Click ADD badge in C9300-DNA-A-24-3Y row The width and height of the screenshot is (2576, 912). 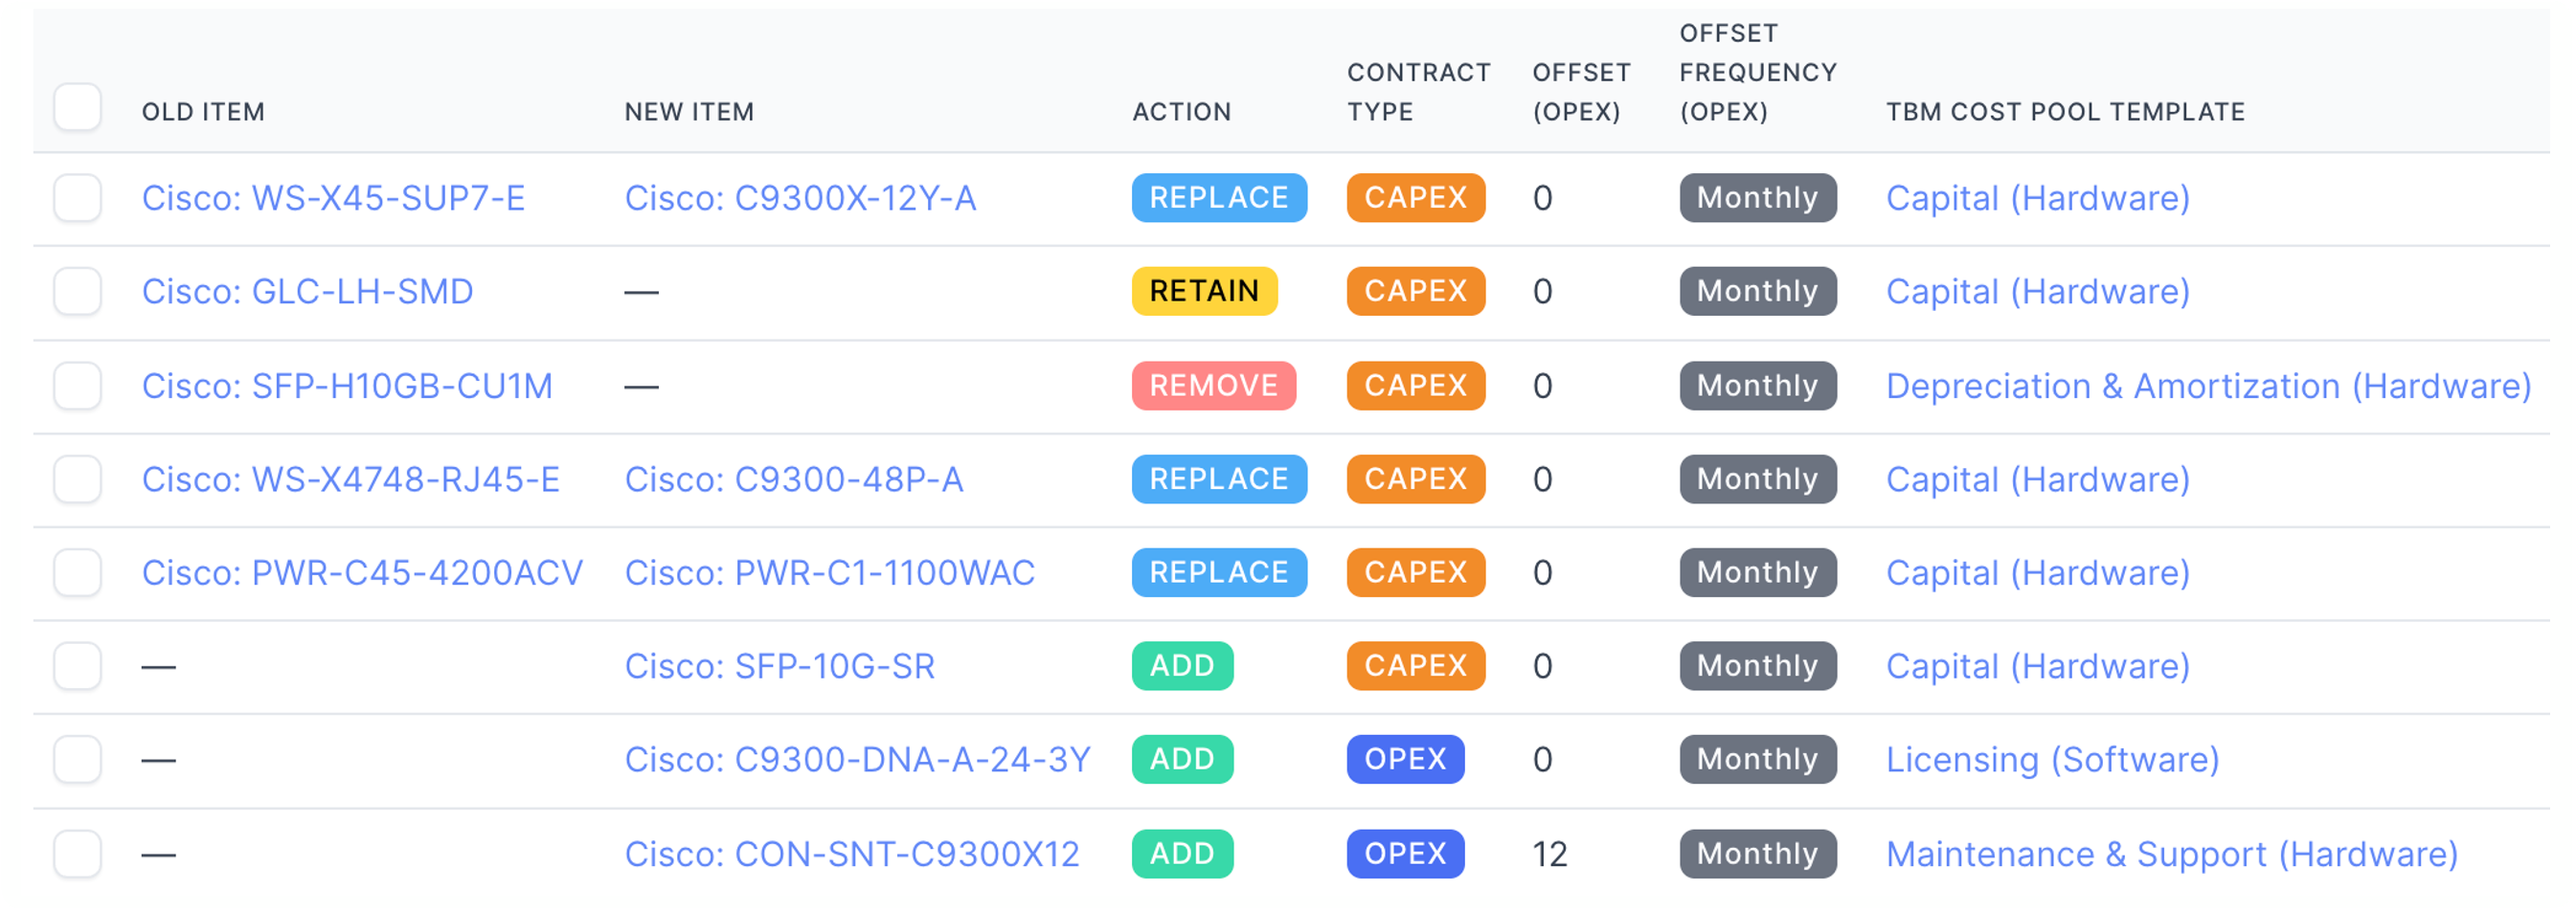pyautogui.click(x=1182, y=759)
